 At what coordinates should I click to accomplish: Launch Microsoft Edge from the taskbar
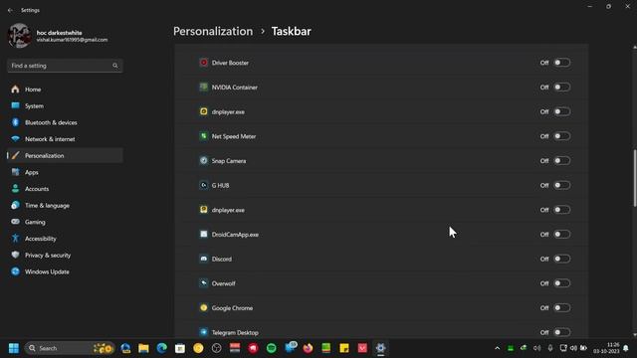(x=161, y=348)
